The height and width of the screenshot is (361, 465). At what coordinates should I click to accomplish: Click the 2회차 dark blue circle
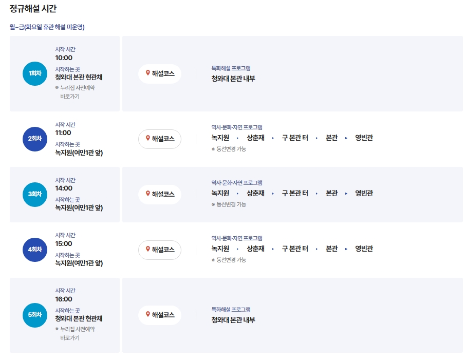point(35,139)
